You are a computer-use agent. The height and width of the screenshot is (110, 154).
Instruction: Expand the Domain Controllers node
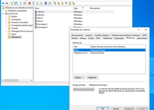tap(6, 23)
